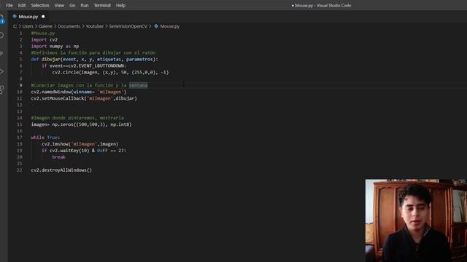467x262 pixels.
Task: Click the 'cv2.waitKey(10)' line
Action: 84,151
